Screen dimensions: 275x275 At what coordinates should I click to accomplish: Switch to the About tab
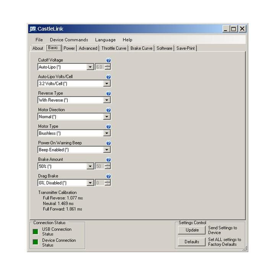pyautogui.click(x=38, y=48)
